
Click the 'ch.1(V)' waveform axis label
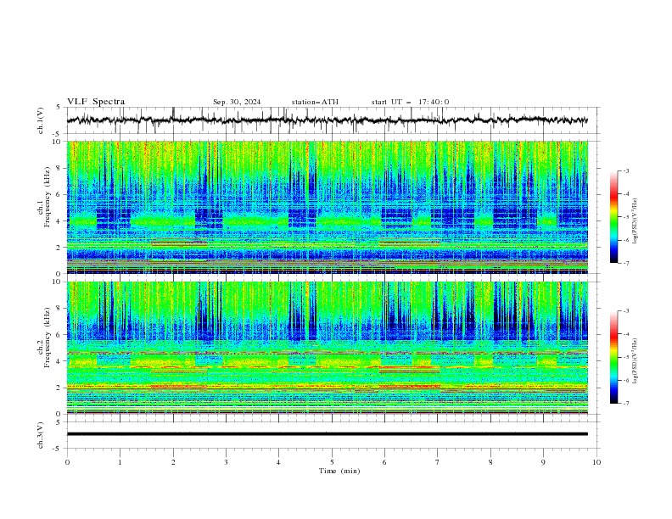click(x=41, y=120)
